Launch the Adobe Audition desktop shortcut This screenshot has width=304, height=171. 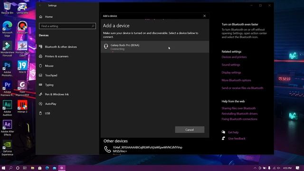(x=8, y=108)
